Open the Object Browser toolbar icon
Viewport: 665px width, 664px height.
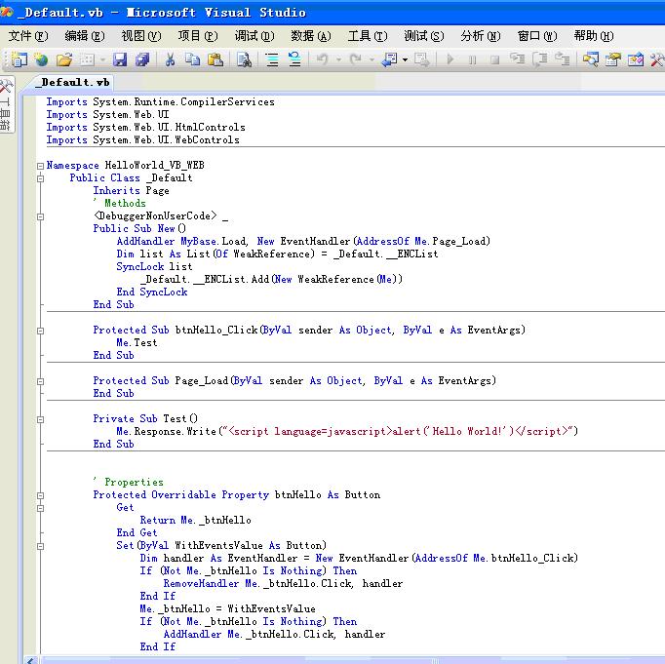636,59
